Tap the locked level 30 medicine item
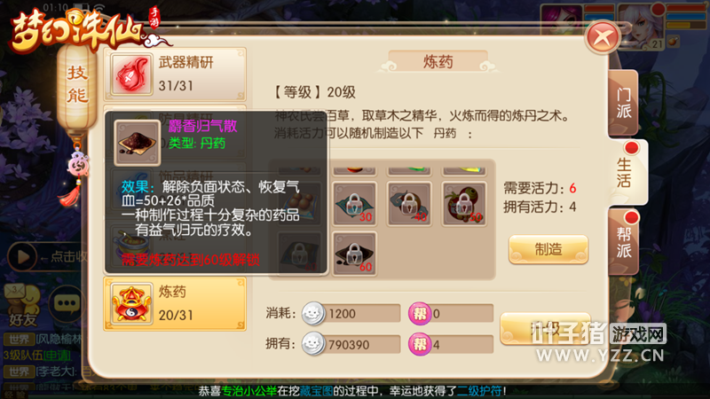Image resolution: width=710 pixels, height=399 pixels. point(354,204)
